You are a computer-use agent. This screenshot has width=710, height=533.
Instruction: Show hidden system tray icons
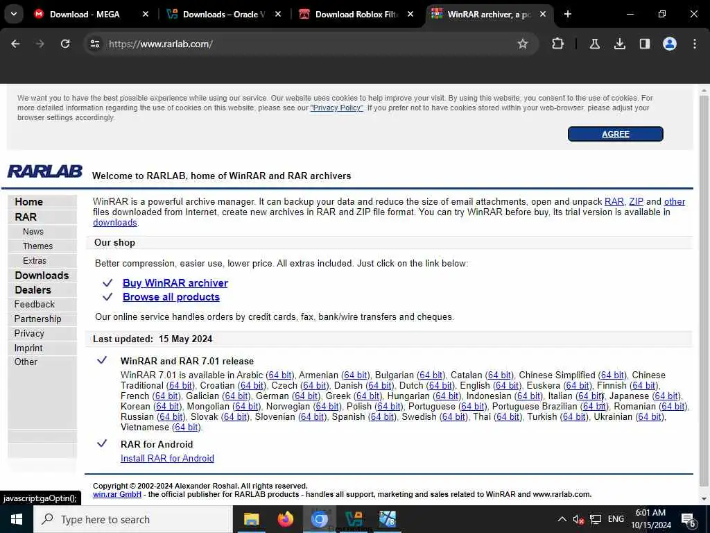pos(562,519)
